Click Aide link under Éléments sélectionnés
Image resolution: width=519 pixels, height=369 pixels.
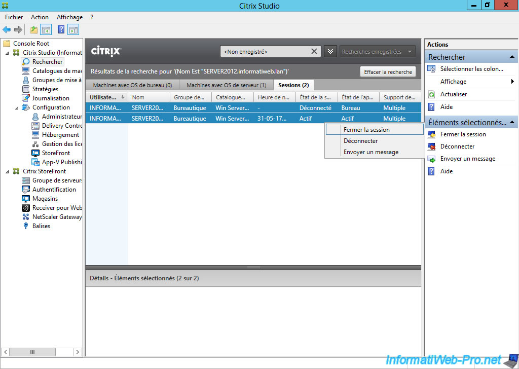446,171
